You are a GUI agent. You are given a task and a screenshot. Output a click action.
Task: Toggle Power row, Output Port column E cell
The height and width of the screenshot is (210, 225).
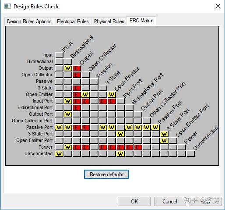point(138,147)
